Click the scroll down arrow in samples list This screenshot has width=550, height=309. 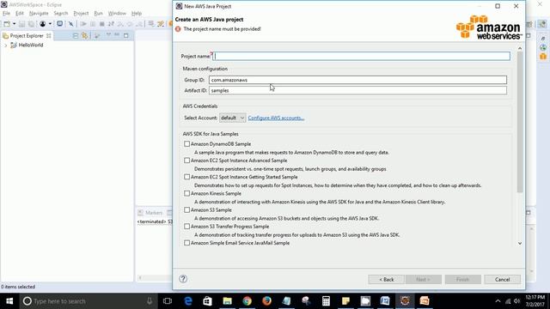coord(520,243)
